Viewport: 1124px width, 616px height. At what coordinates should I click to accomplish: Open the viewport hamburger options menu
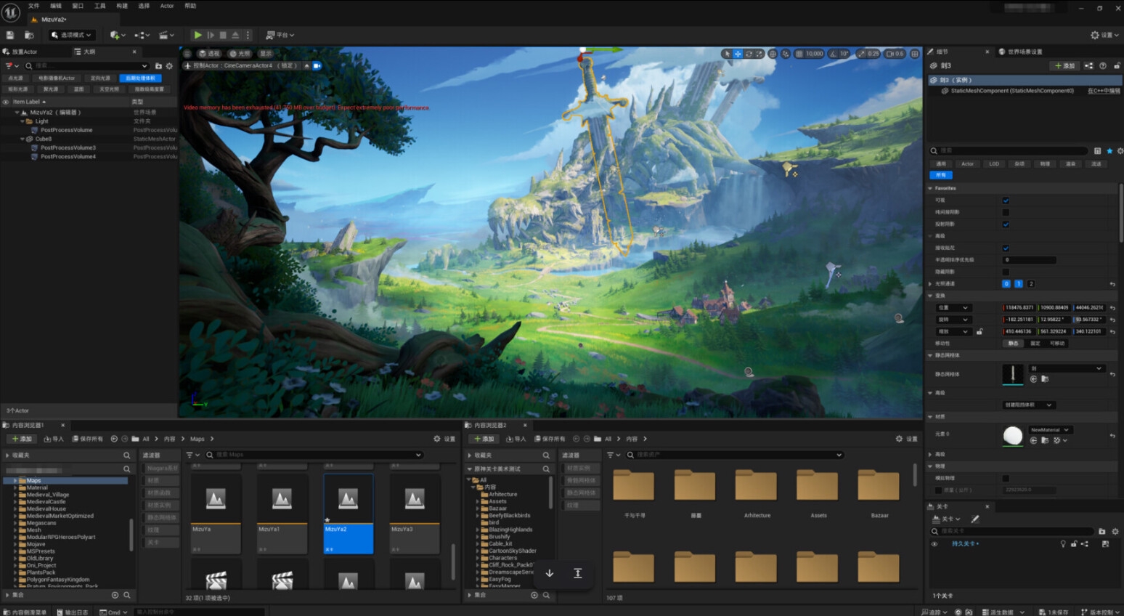(x=187, y=54)
